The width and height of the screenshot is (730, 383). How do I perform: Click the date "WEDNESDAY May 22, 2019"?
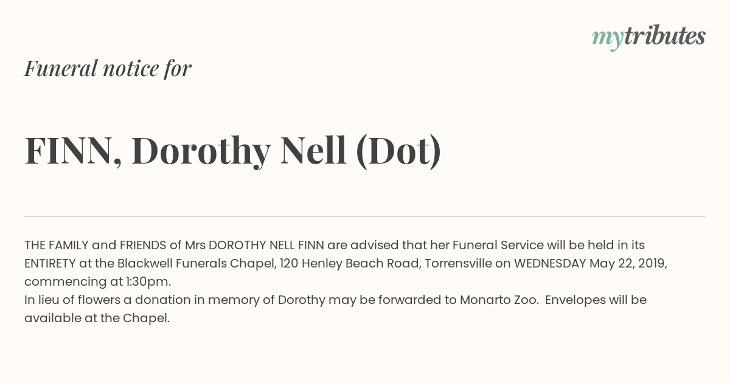click(x=590, y=264)
